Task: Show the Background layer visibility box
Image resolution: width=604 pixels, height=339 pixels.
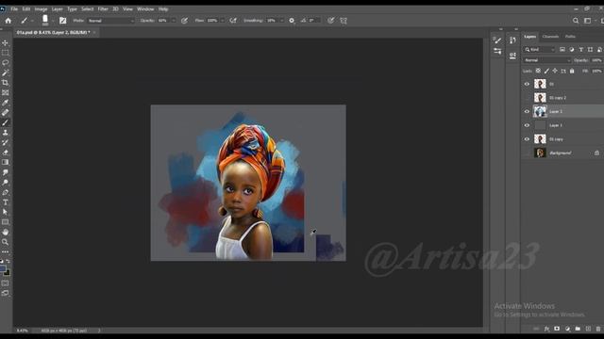Action: [x=527, y=153]
